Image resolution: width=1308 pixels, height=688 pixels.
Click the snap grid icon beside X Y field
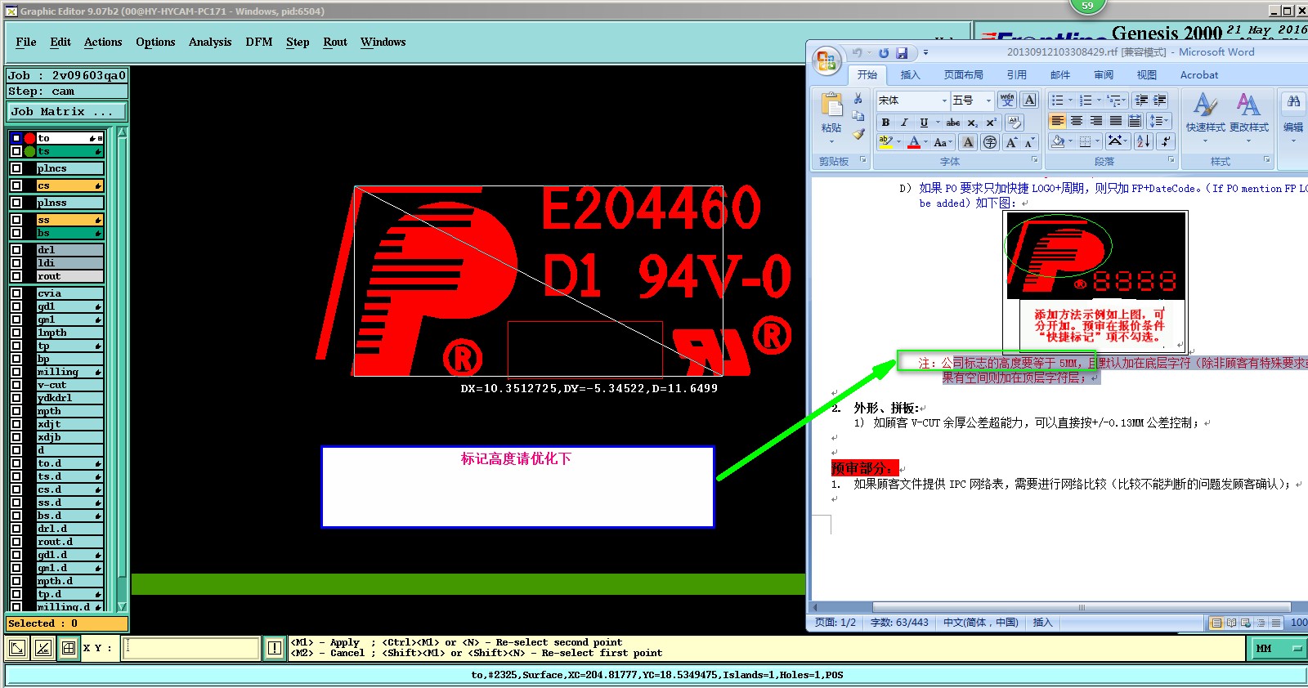pos(69,649)
